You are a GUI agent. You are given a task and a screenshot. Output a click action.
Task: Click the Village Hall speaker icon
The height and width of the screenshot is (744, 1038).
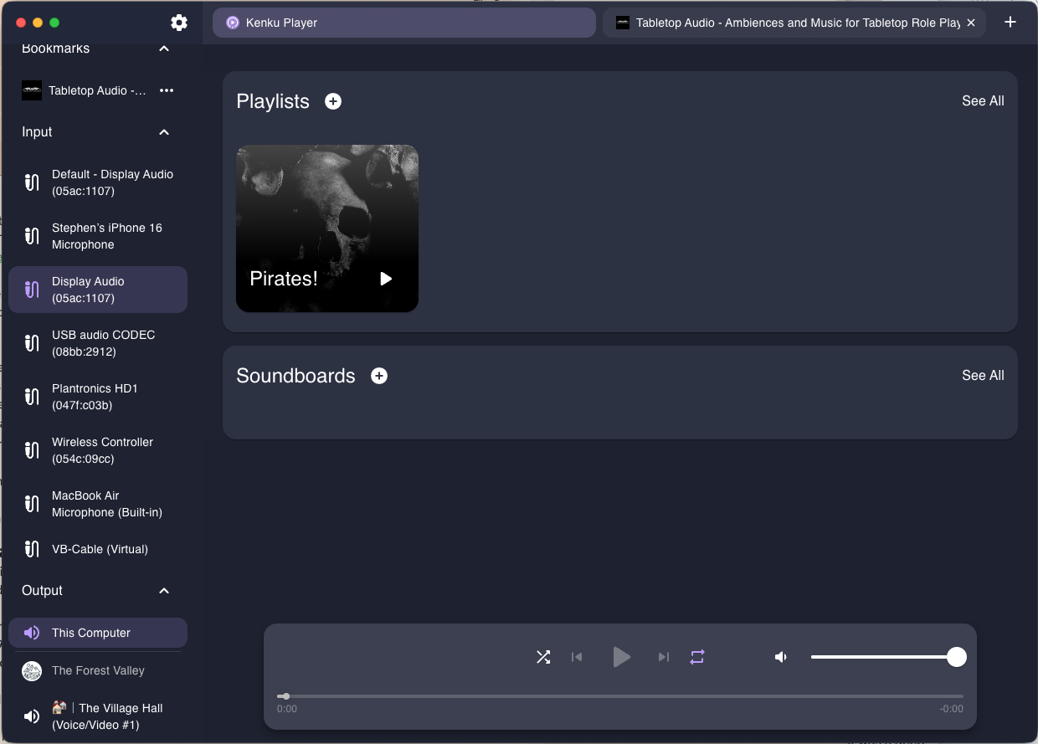[32, 716]
